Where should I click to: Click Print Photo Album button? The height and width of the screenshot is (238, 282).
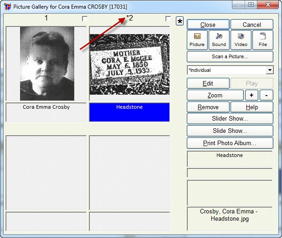(x=230, y=143)
